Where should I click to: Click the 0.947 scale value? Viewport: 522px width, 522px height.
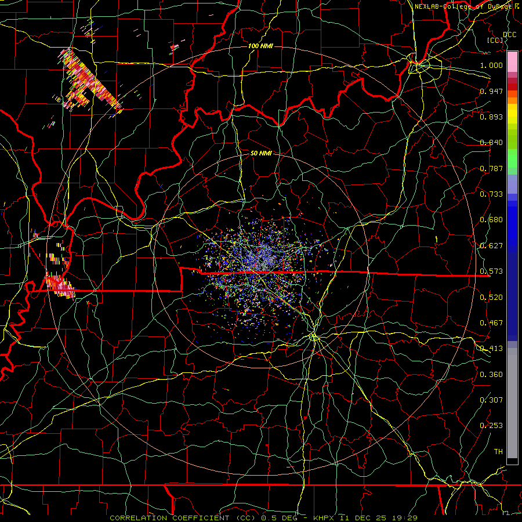[491, 91]
